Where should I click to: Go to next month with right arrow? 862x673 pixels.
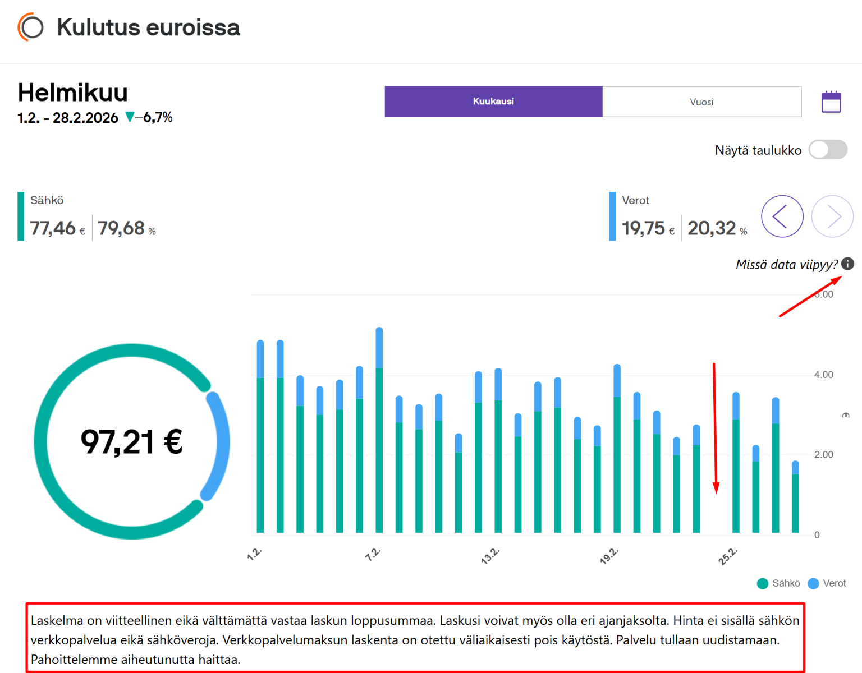click(832, 216)
